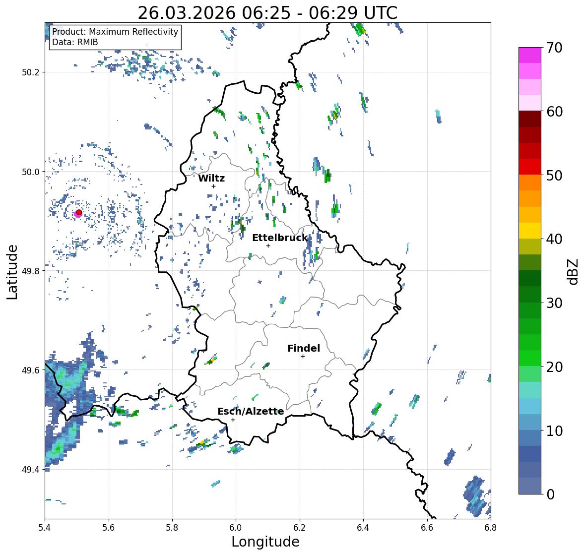Click the colorbar tick label 70
The width and height of the screenshot is (585, 554).
click(554, 48)
